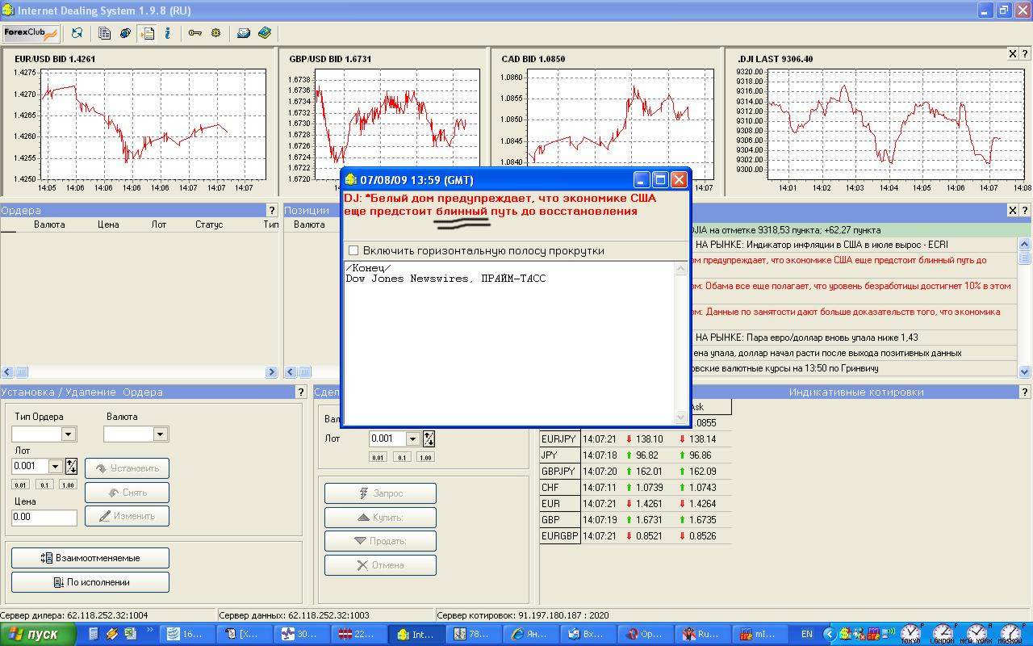Open the information 'i' toolbar icon
The width and height of the screenshot is (1033, 646).
point(167,33)
